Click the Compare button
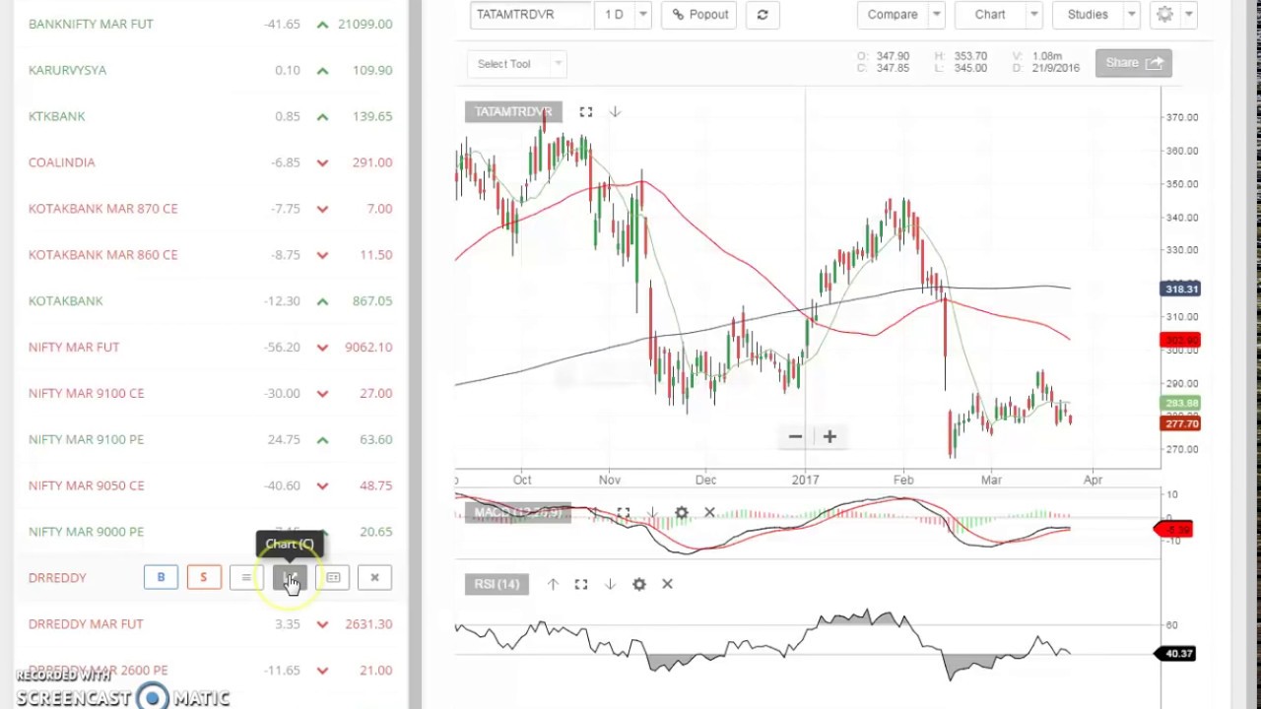1261x709 pixels. pyautogui.click(x=893, y=15)
